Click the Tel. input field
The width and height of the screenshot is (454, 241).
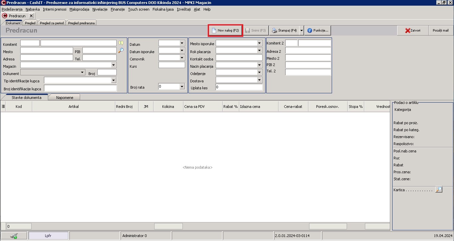(x=100, y=58)
